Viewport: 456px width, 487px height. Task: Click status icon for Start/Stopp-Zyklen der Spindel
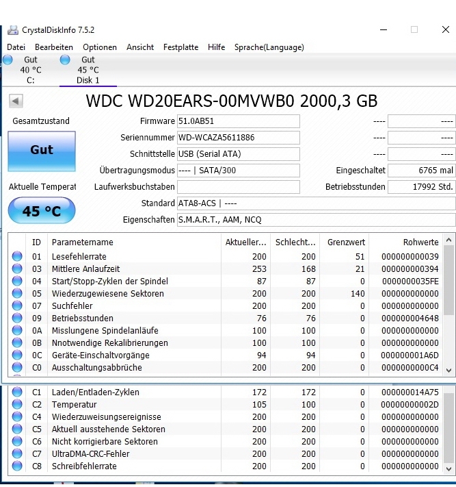[x=17, y=281]
